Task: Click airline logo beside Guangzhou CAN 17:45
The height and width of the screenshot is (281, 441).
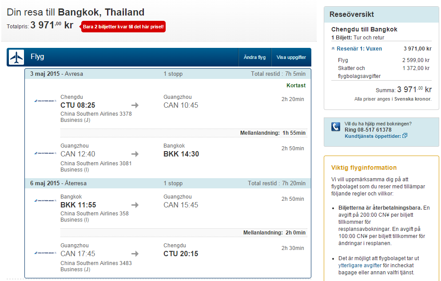Action: [45, 253]
